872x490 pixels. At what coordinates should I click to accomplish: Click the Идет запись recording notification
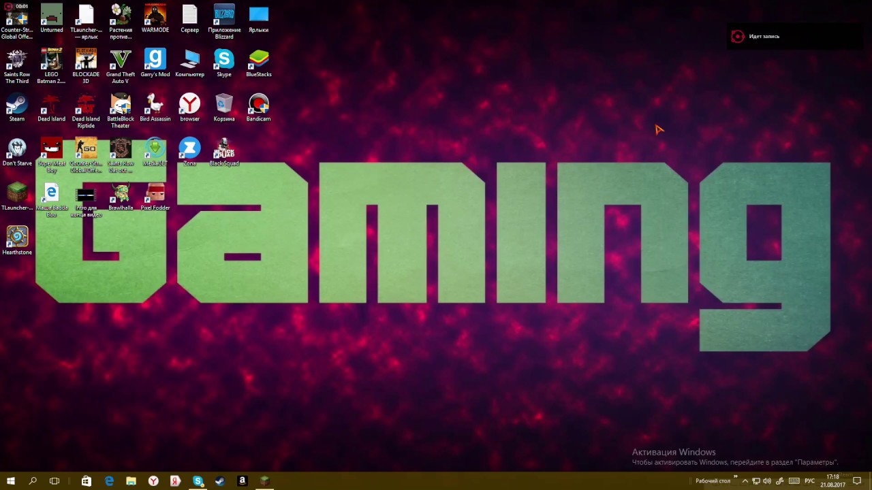(x=794, y=37)
